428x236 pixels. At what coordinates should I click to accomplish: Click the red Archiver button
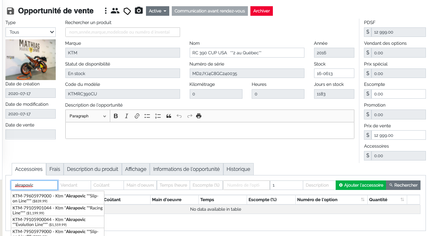262,11
